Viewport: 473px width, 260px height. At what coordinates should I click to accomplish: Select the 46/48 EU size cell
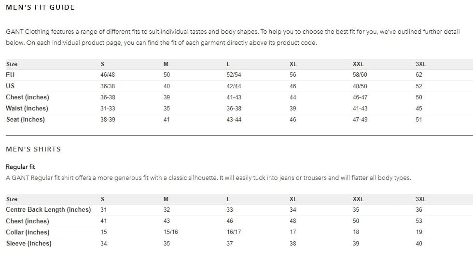tap(108, 75)
